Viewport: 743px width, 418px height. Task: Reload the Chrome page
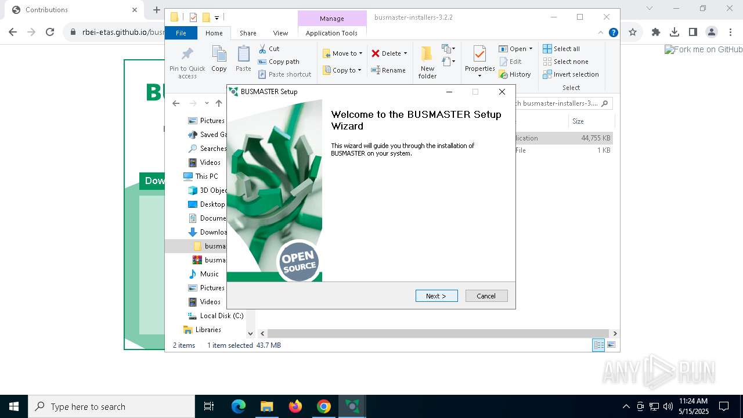[50, 33]
